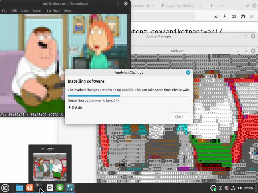Click the disabled Close button in dialog
The width and height of the screenshot is (258, 193).
179,117
